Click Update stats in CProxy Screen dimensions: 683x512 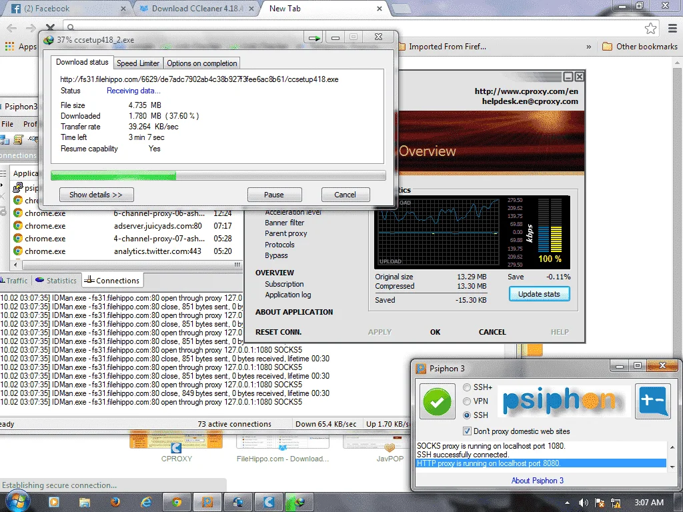coord(539,294)
